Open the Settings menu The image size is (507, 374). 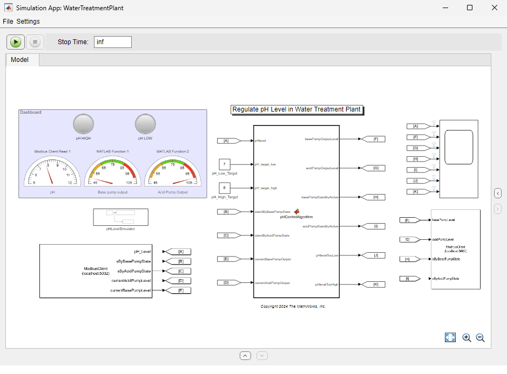tap(28, 22)
